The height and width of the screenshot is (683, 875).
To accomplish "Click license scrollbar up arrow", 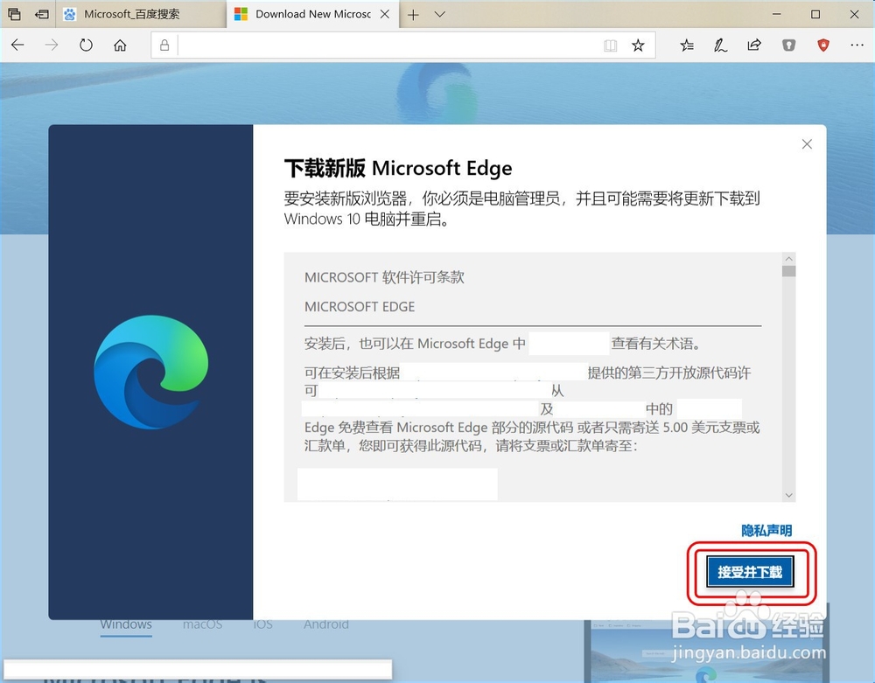I will tap(788, 259).
